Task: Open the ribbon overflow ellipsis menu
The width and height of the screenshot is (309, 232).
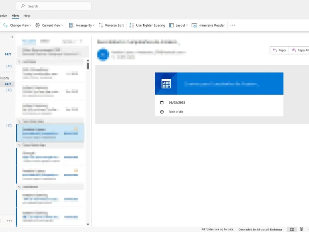Action: coord(233,25)
